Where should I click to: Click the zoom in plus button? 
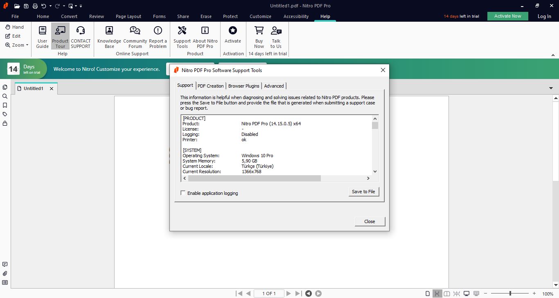coord(534,293)
